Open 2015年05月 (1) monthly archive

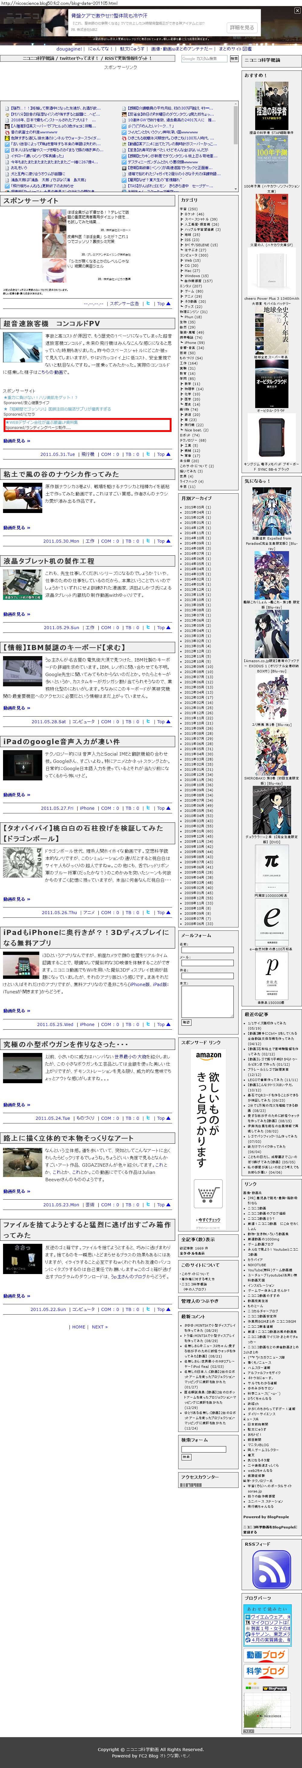click(198, 507)
